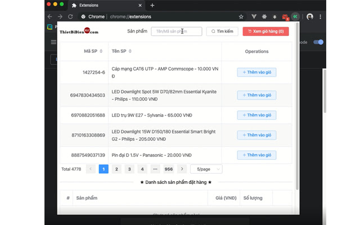Add LED Downlight Spot 5W to cart
The image size is (360, 225).
(x=256, y=95)
